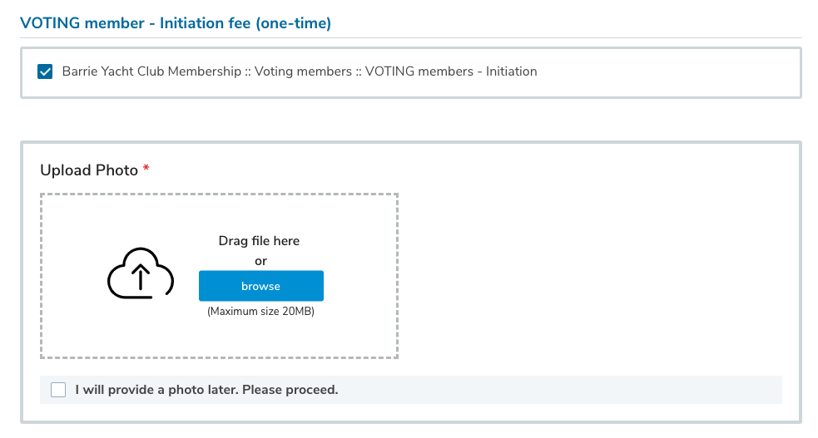Viewport: 818px width, 438px height.
Task: Click the 'or' text above browse
Action: tap(260, 261)
